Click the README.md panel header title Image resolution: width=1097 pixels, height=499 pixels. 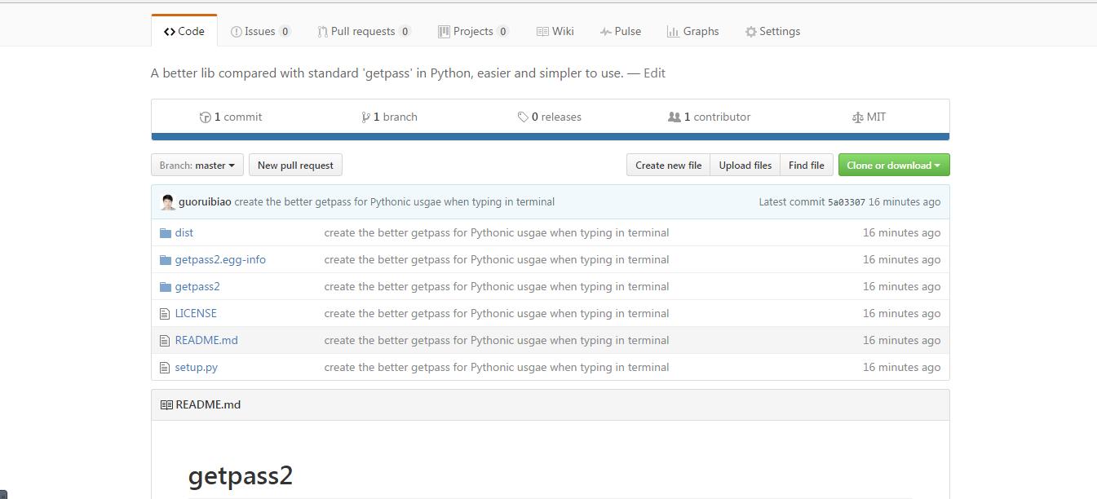(208, 404)
